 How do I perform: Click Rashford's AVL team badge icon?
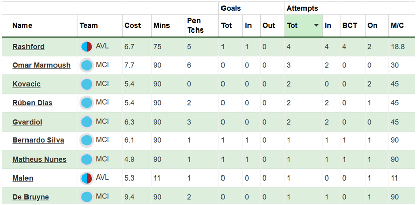(x=87, y=47)
